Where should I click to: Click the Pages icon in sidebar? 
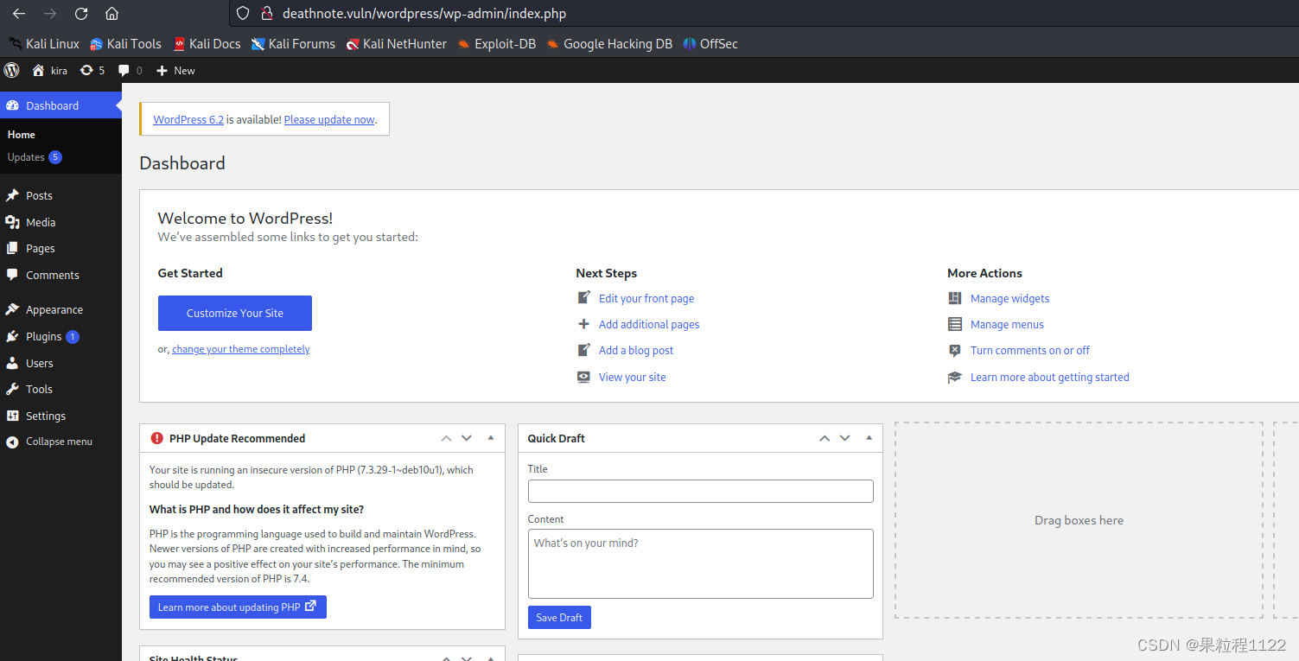click(12, 248)
